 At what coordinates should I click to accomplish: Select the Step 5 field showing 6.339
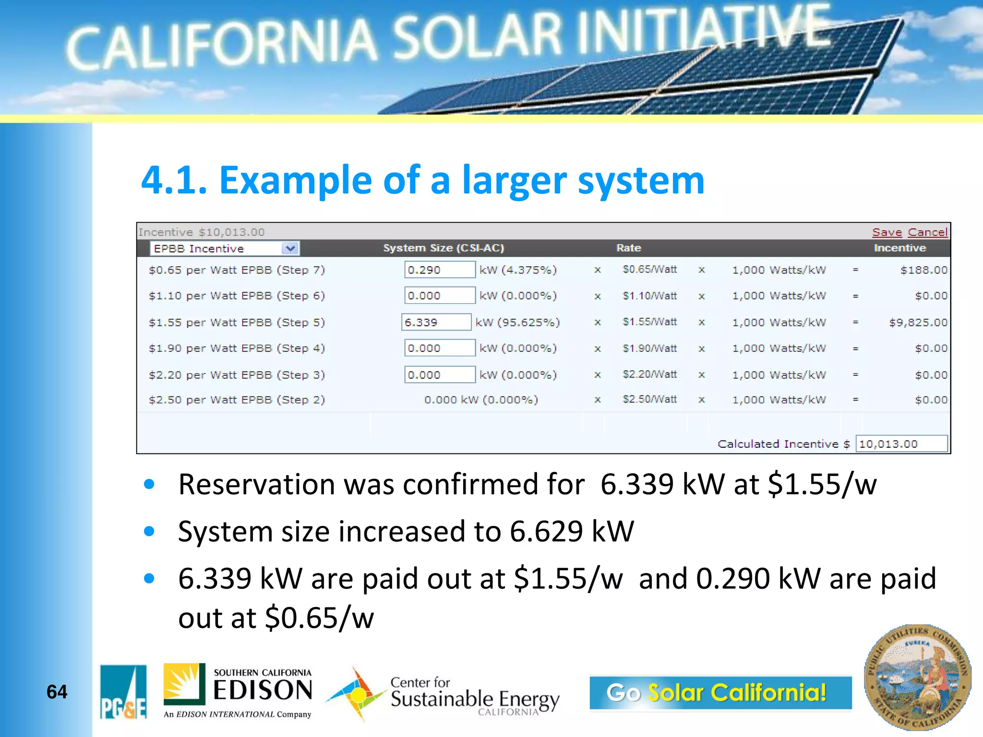point(436,322)
